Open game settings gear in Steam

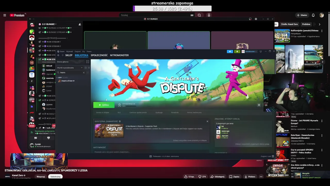coord(259,105)
